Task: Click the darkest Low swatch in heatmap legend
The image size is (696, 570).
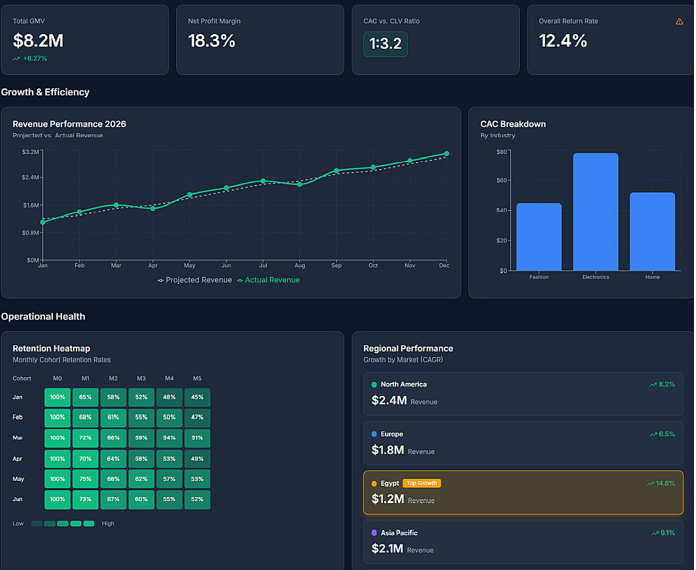Action: [x=37, y=524]
